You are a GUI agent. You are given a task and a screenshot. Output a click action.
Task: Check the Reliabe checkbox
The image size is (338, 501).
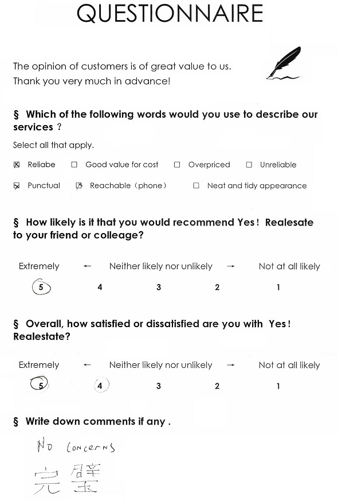17,165
